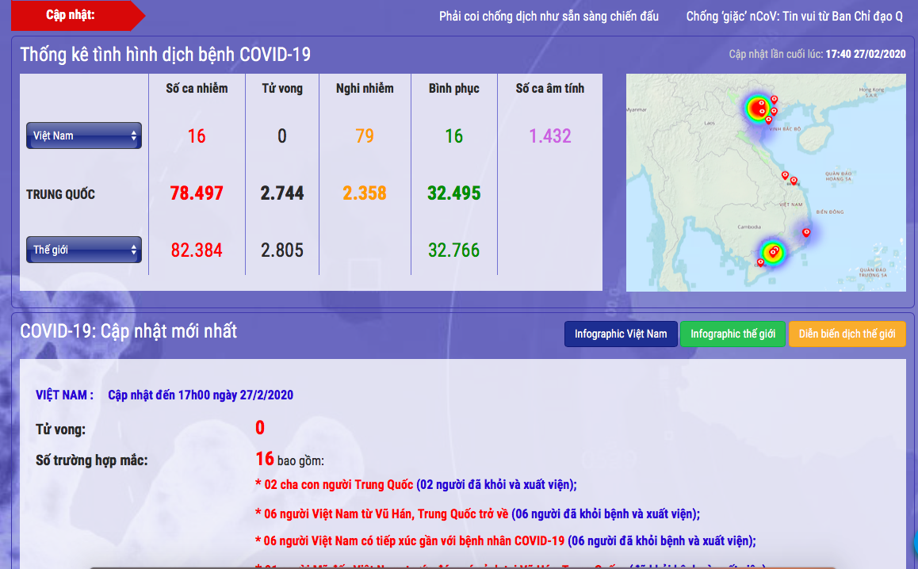Open the Thế giới region dropdown
The width and height of the screenshot is (918, 569).
coord(84,250)
